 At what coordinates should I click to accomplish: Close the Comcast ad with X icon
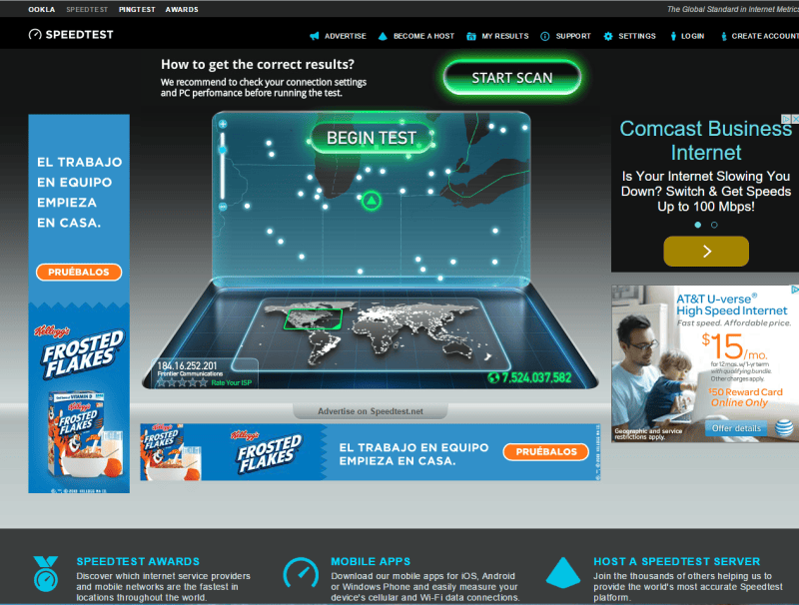[x=795, y=119]
